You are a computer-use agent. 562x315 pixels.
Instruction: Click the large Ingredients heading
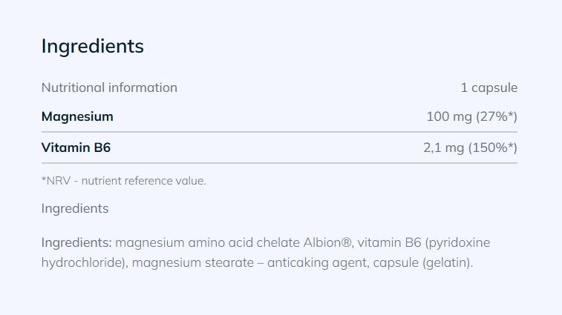(92, 46)
